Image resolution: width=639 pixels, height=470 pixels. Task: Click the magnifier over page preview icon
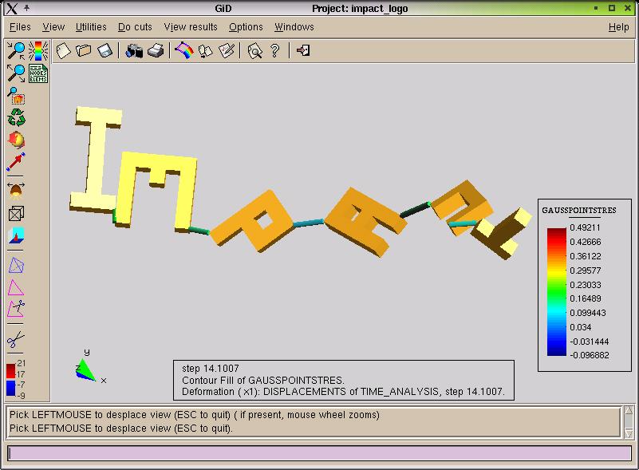coord(254,51)
